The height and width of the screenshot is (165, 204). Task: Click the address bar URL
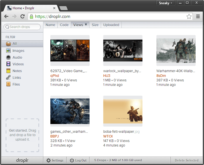(53, 17)
